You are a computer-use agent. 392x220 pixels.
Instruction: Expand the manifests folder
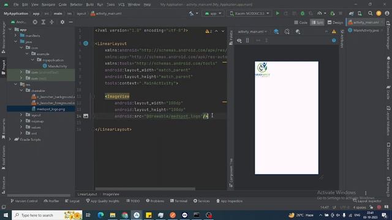[16, 35]
